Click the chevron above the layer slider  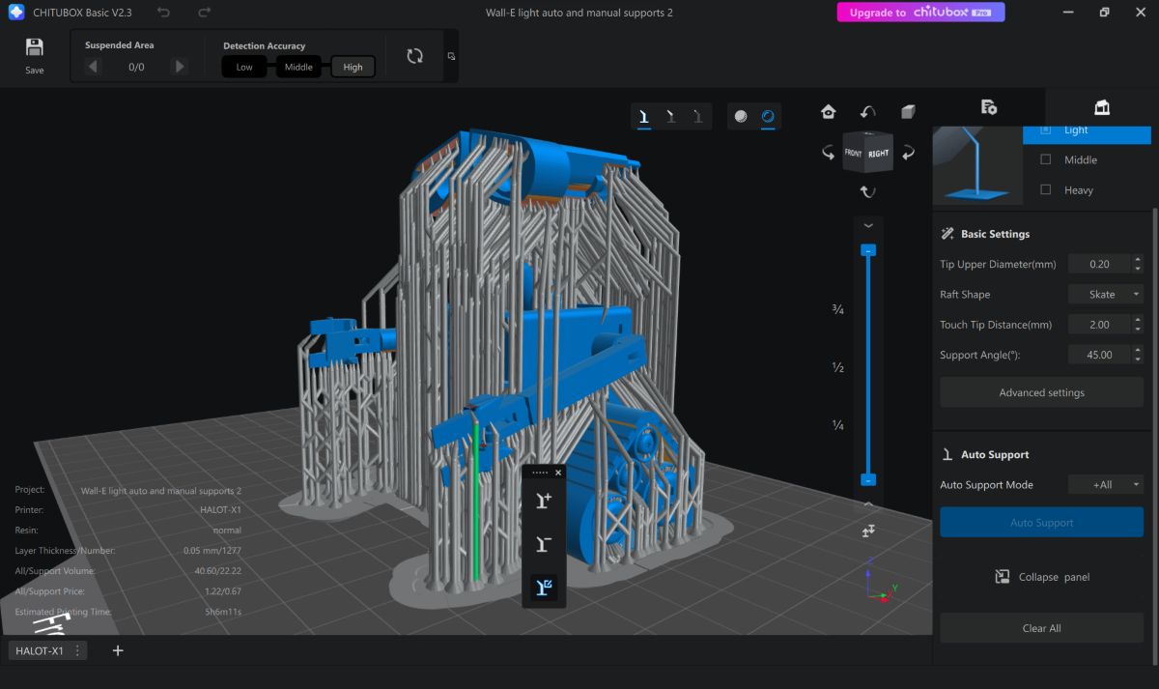point(867,225)
